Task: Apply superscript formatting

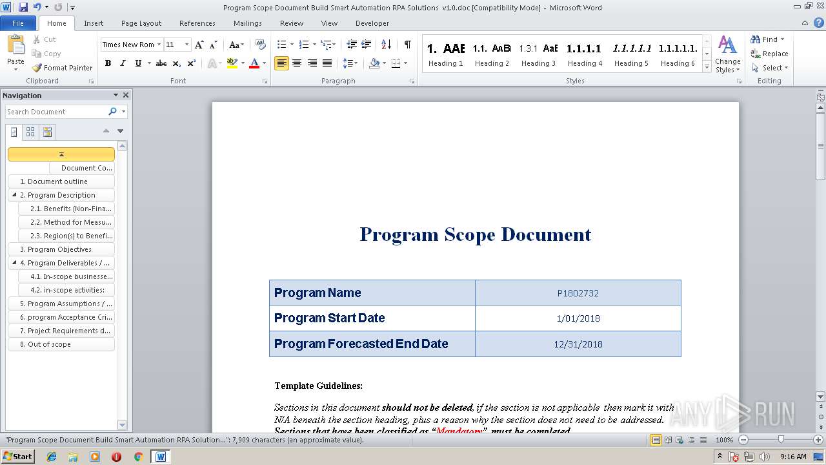Action: point(192,63)
